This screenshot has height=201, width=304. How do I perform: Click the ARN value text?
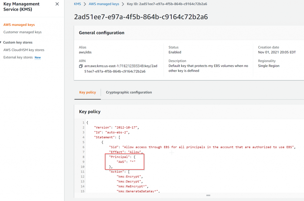(121, 69)
